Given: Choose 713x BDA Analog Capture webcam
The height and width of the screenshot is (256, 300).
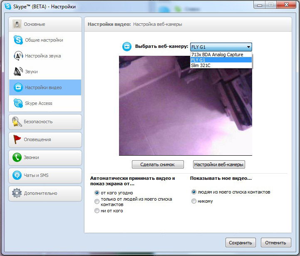Looking at the screenshot, I should pos(221,55).
